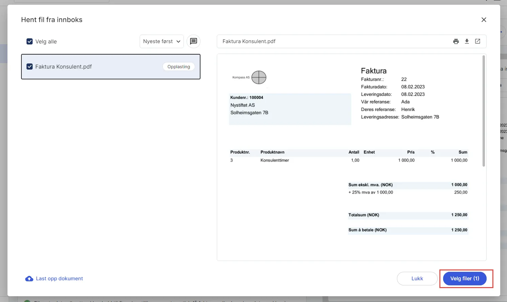The height and width of the screenshot is (302, 507).
Task: Select the Faktura Konsulent.pdf file row
Action: 111,67
